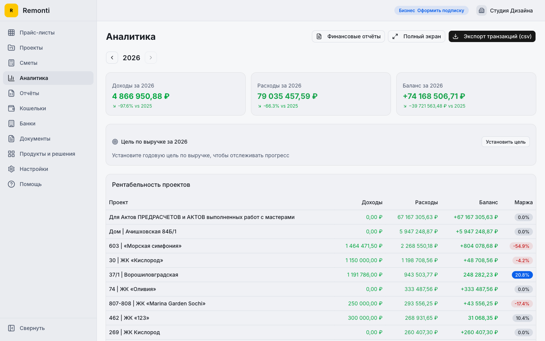Open Настройки gear icon
Screen dimensions: 545x341
click(11, 169)
